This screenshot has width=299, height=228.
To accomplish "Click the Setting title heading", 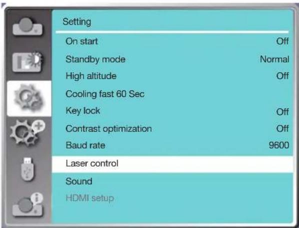I will pyautogui.click(x=77, y=21).
